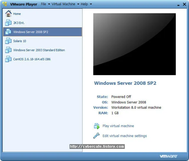The width and height of the screenshot is (189, 161).
Task: Open the File menu
Action: click(43, 4)
